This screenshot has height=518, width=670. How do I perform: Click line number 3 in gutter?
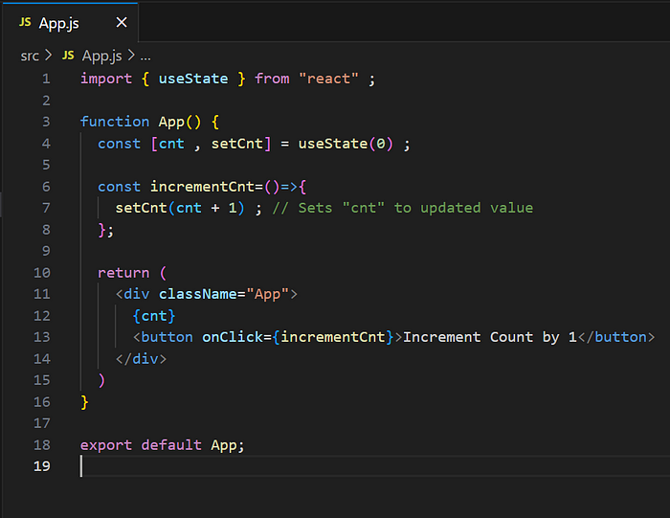click(x=46, y=123)
